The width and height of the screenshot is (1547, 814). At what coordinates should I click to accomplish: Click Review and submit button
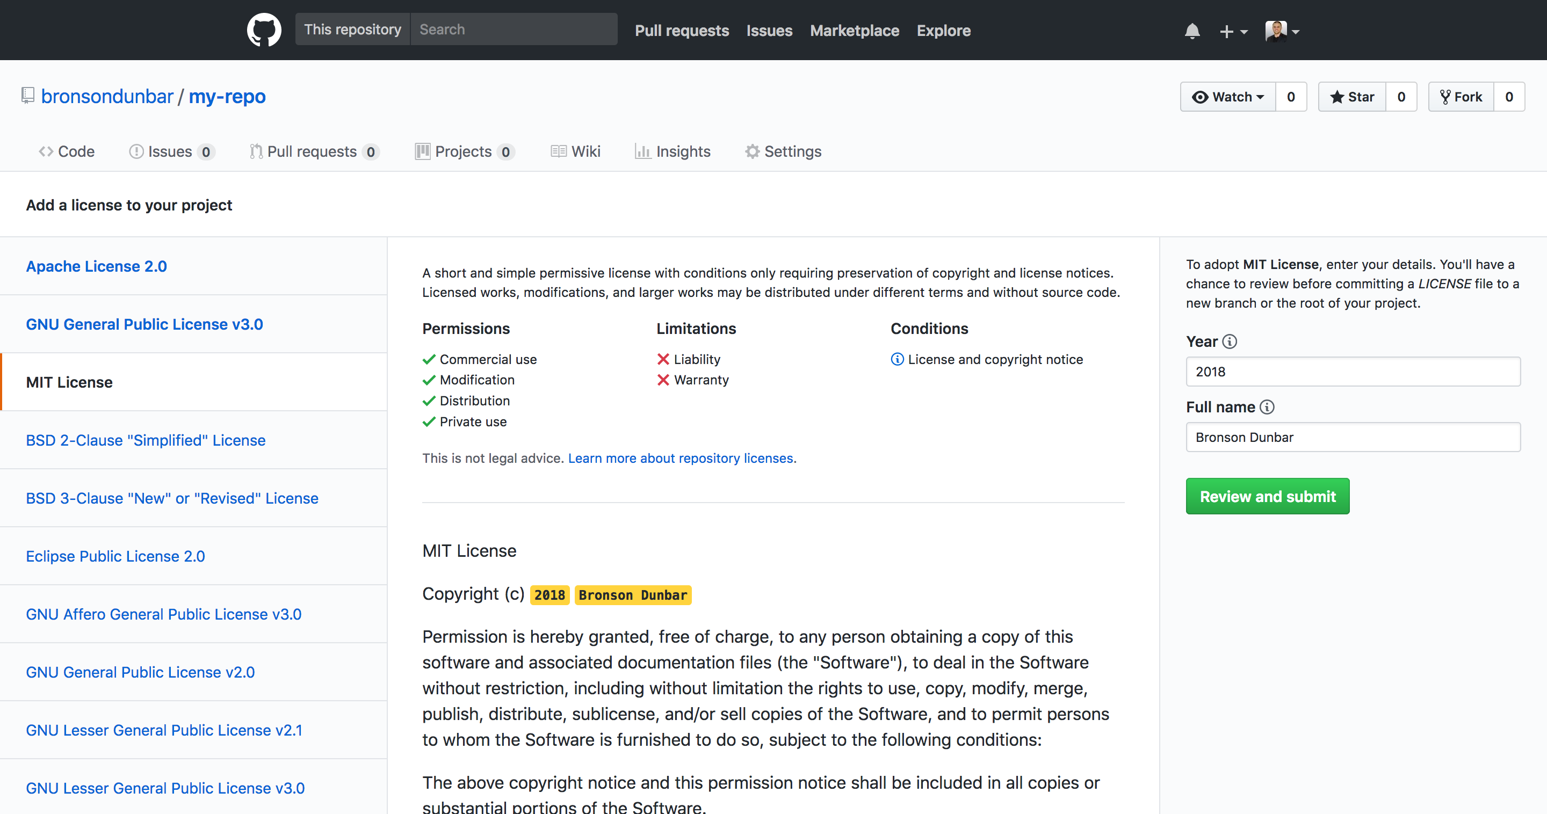coord(1267,497)
